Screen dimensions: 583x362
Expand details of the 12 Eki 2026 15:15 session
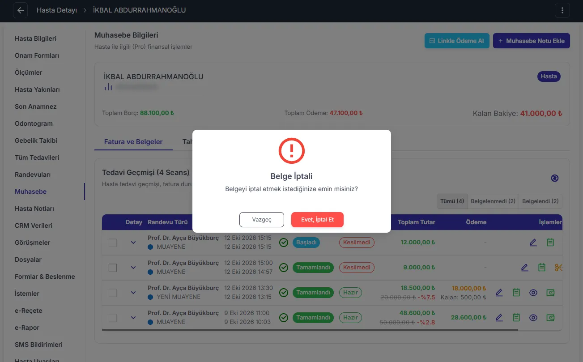pyautogui.click(x=133, y=243)
